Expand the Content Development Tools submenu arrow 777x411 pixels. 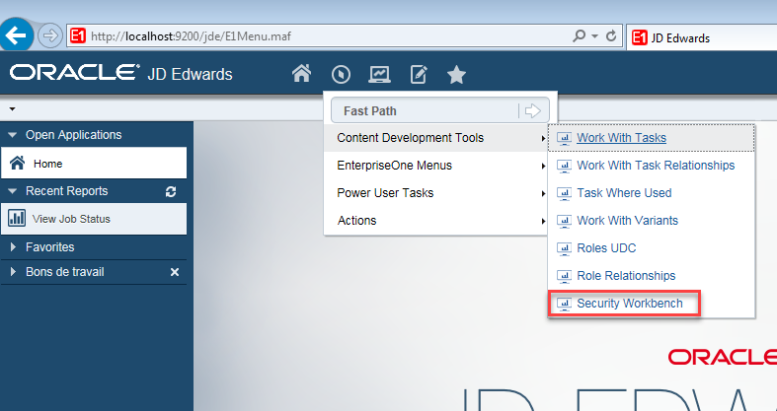coord(543,139)
